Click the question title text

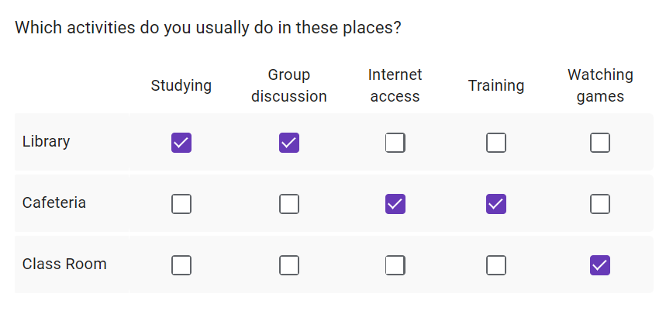(x=208, y=29)
